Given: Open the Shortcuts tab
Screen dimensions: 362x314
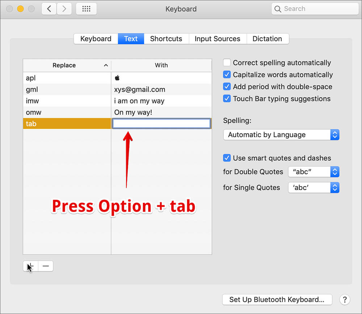Looking at the screenshot, I should pyautogui.click(x=166, y=39).
